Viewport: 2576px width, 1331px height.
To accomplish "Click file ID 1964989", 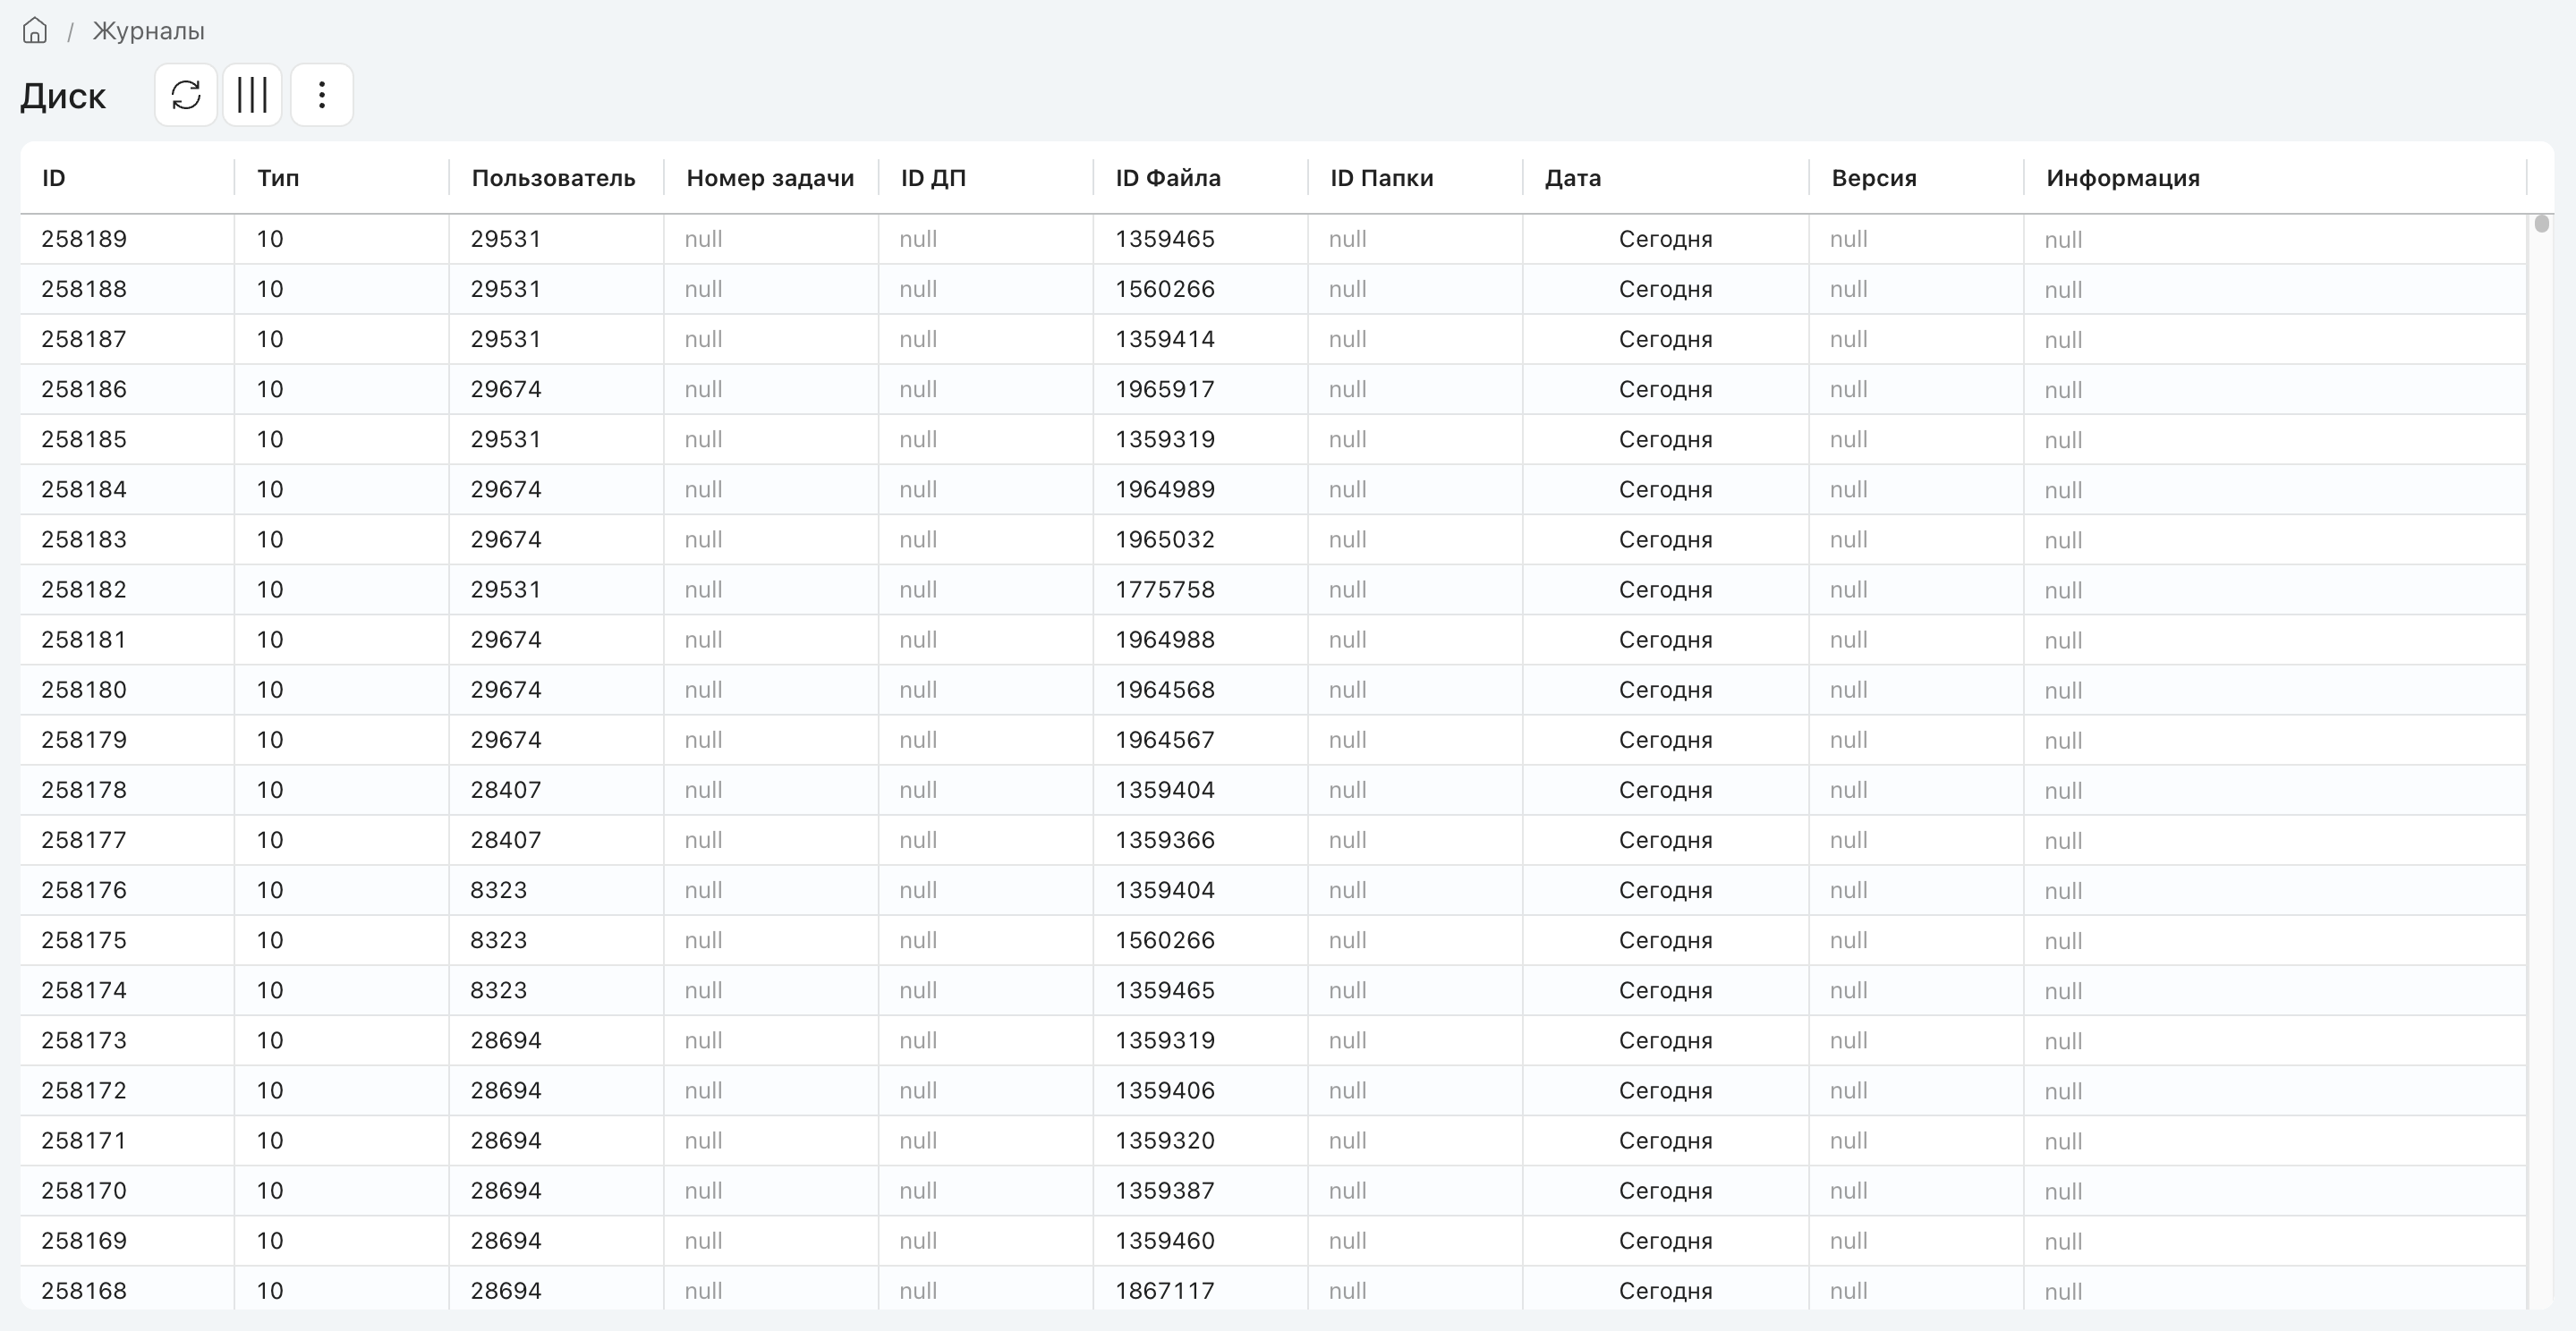I will pos(1165,489).
